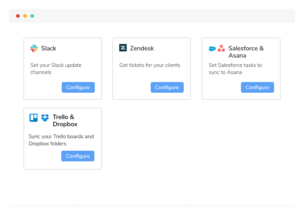This screenshot has height=218, width=304.
Task: Click the 'Set your Slack update channels' description
Action: coord(56,69)
